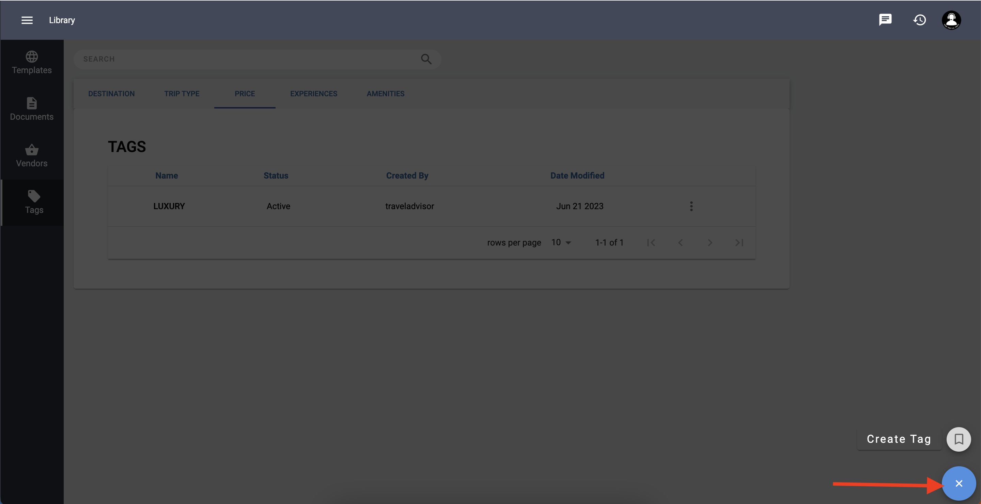Go to previous page of tags
The height and width of the screenshot is (504, 981).
(x=680, y=242)
